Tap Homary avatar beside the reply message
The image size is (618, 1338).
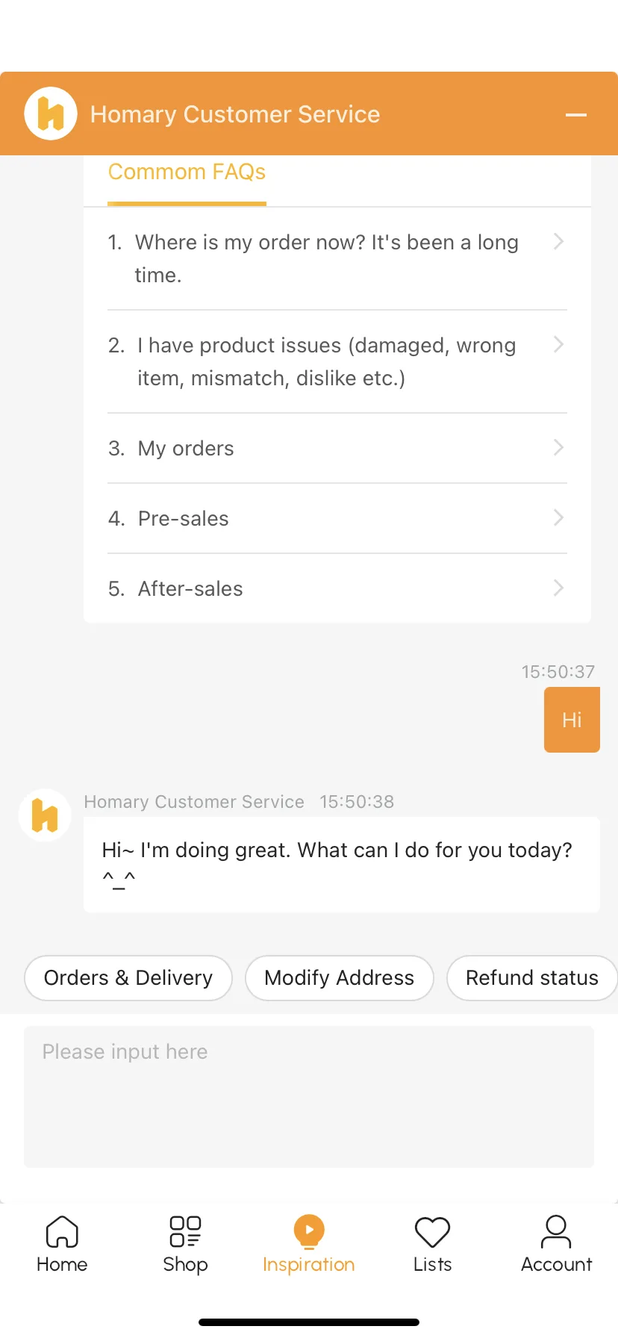click(45, 815)
